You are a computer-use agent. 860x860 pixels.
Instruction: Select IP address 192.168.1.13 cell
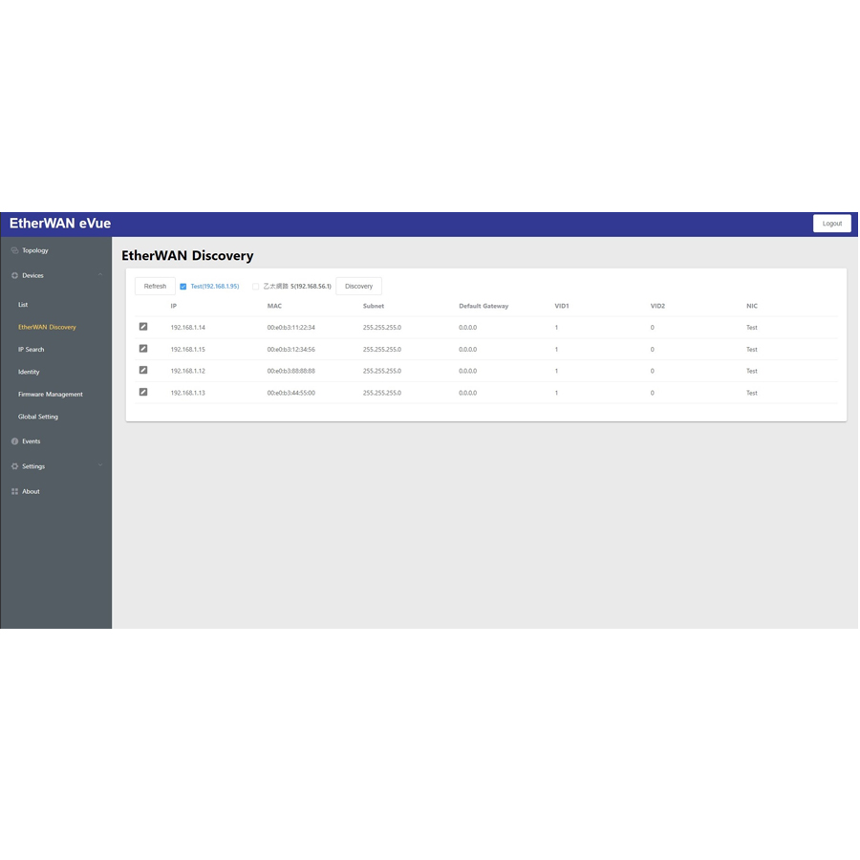click(x=188, y=394)
